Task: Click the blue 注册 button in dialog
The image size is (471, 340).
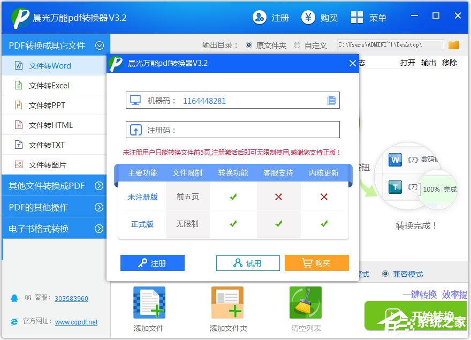Action: click(x=153, y=263)
